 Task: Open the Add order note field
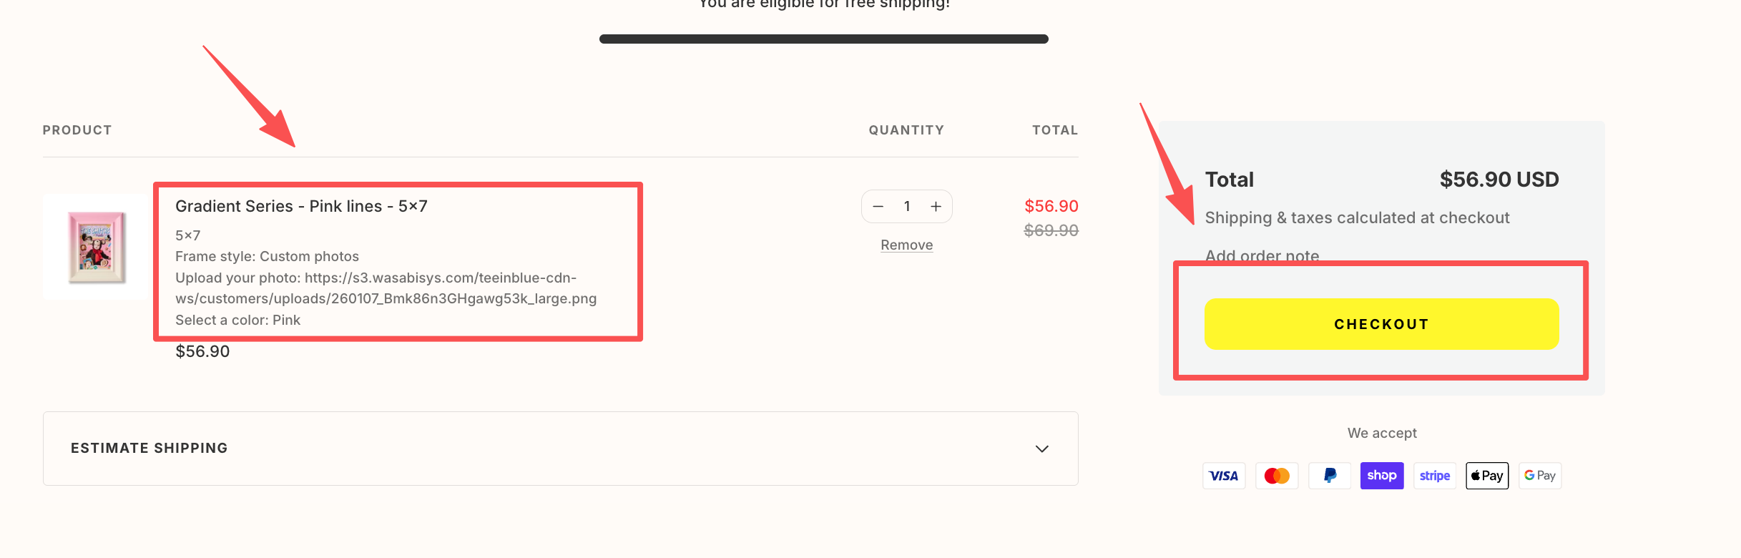(1262, 255)
